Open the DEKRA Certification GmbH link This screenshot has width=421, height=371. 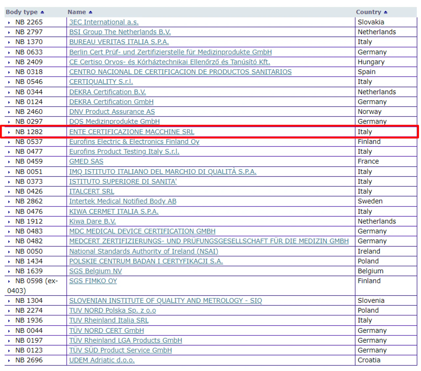pyautogui.click(x=111, y=102)
